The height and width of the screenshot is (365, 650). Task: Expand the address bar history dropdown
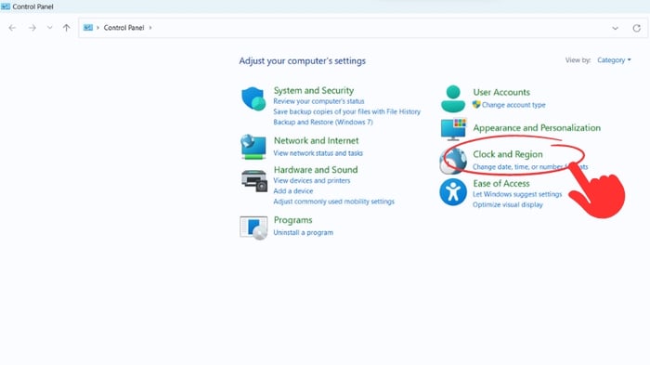[615, 28]
